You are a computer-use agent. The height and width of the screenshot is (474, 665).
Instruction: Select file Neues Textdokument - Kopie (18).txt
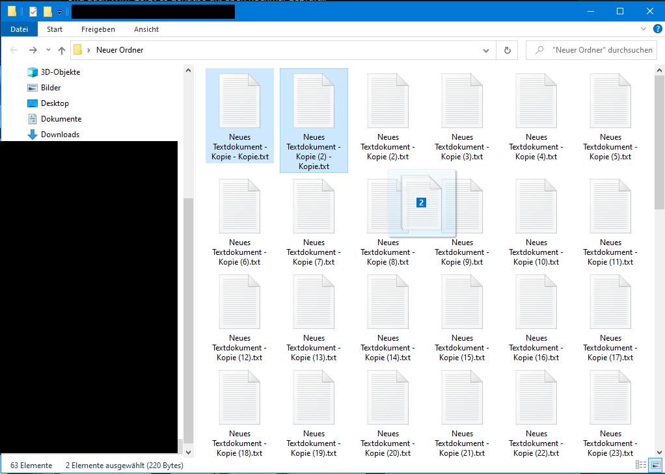click(239, 413)
